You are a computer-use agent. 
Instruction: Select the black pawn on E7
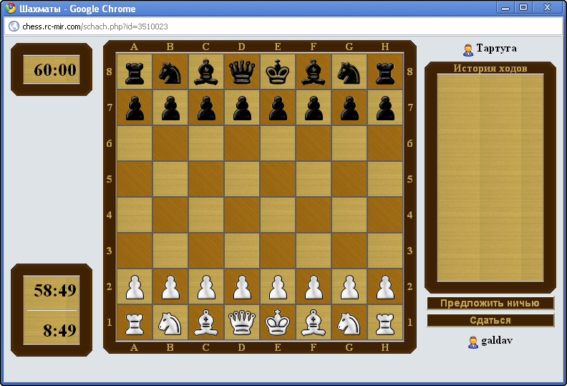278,107
